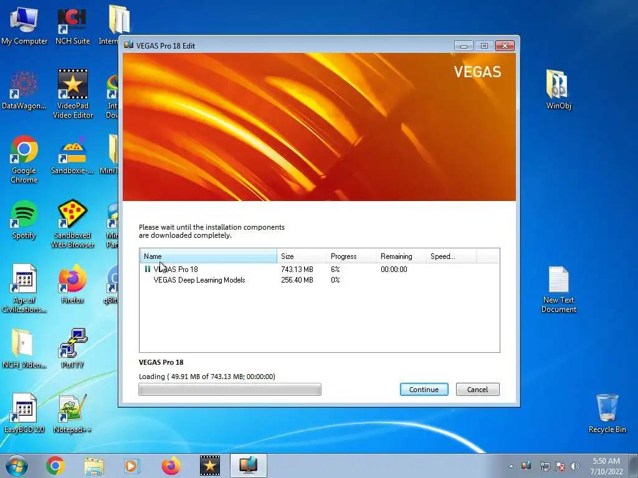
Task: Select Recycle Bin desktop icon
Action: coord(607,413)
